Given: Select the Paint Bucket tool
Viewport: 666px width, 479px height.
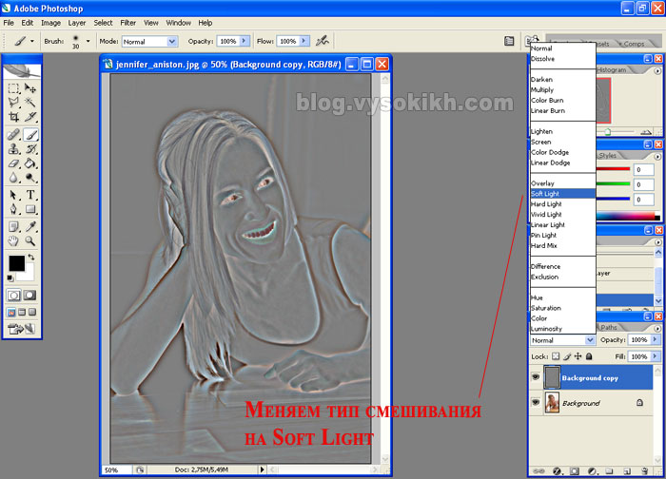Looking at the screenshot, I should click(30, 163).
